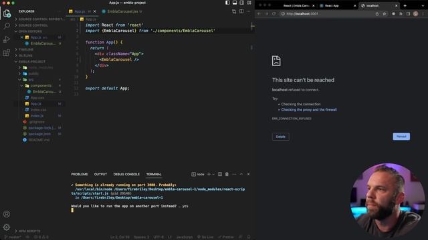Open the Extensions view
The image size is (428, 240).
(7, 53)
